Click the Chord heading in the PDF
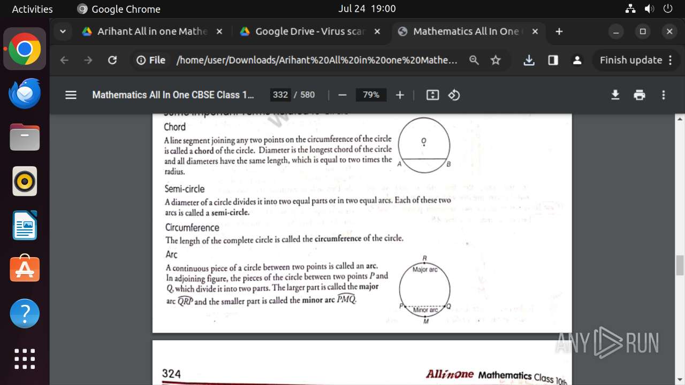This screenshot has width=685, height=385. coord(175,127)
